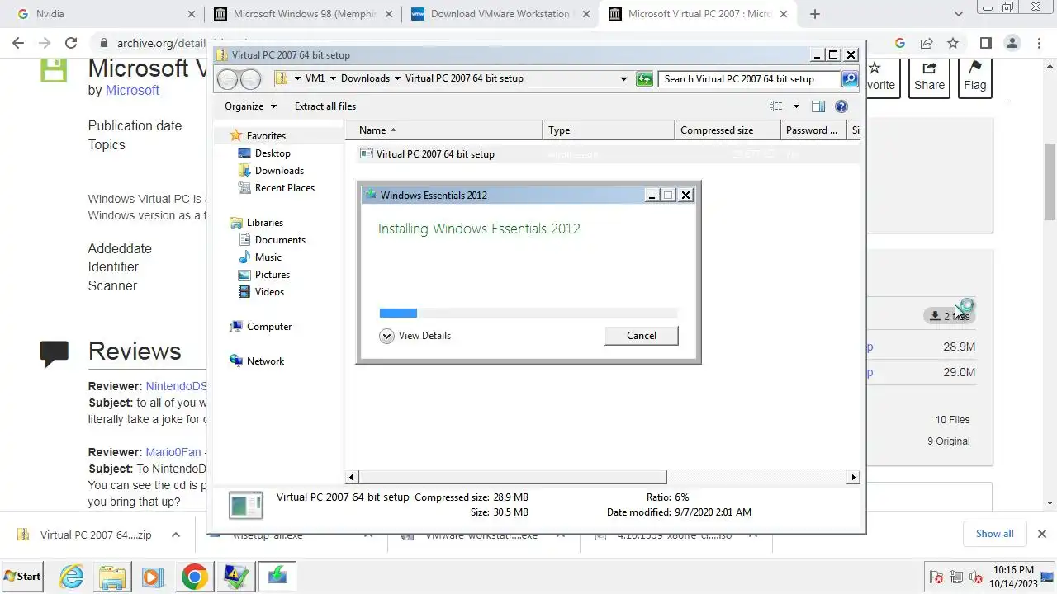Screen dimensions: 1057x594
Task: Open Windows Explorer taskbar icon
Action: [112, 576]
